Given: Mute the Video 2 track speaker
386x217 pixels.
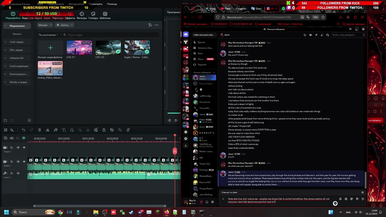Looking at the screenshot, I should pos(18,147).
